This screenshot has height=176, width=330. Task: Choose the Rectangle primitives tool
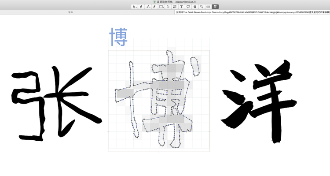161,7
